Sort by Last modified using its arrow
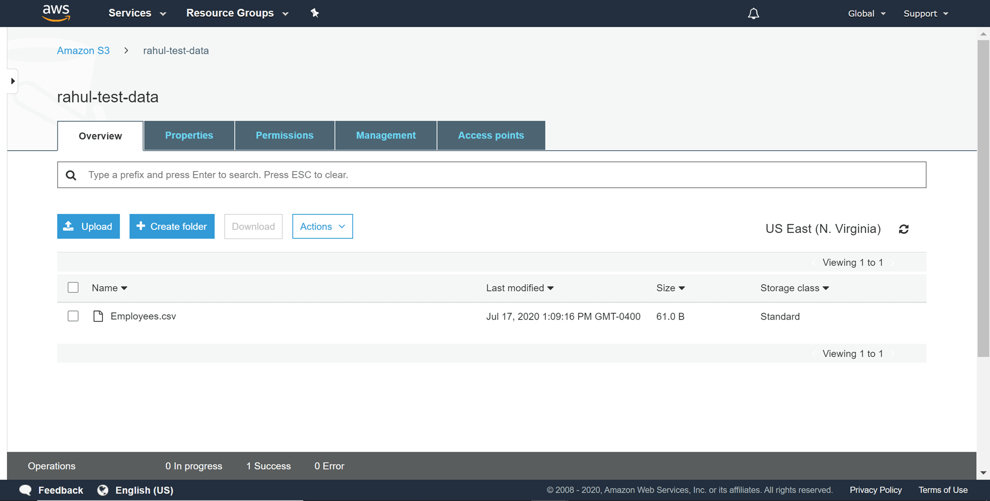 click(x=550, y=288)
